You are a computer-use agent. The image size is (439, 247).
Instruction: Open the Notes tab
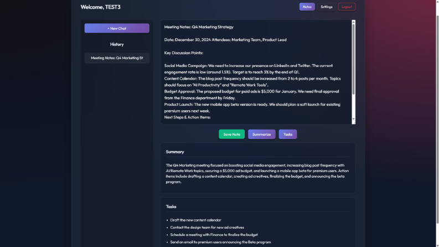pos(307,7)
